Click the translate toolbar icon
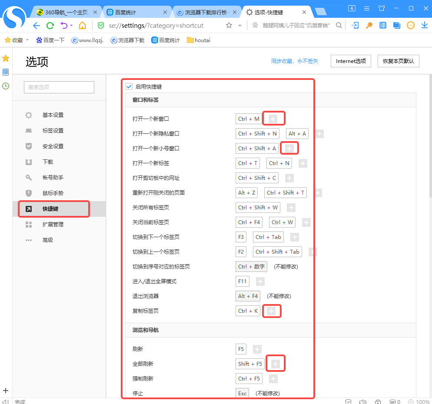Viewport: 432px width, 404px height. coord(383,25)
